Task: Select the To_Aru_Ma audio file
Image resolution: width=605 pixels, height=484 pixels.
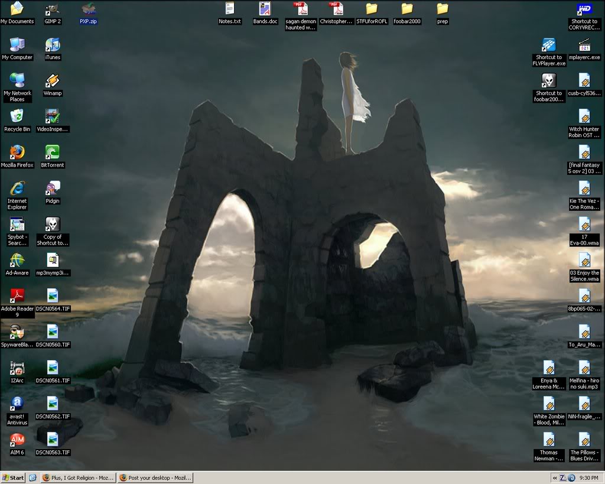Action: (584, 332)
